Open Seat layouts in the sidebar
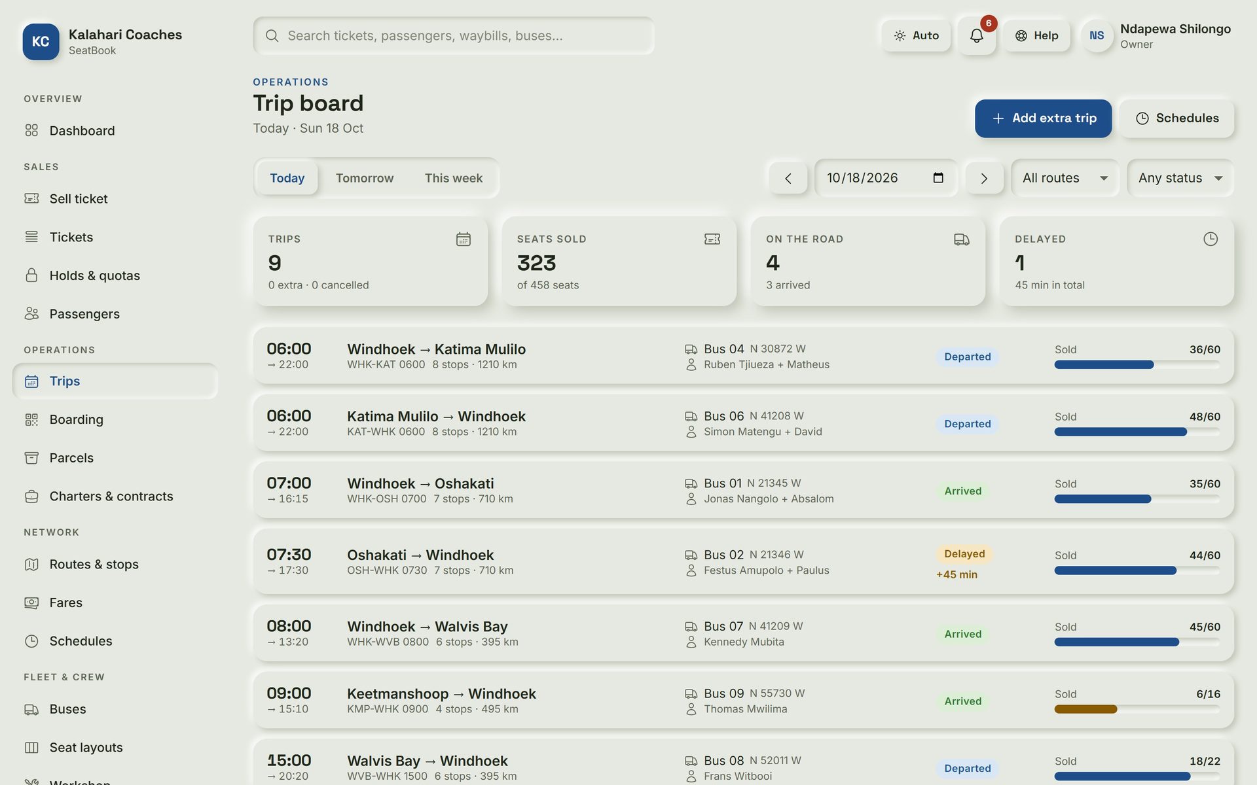 [x=115, y=748]
